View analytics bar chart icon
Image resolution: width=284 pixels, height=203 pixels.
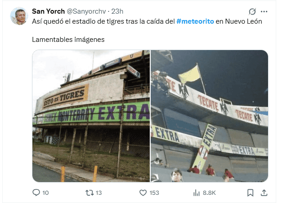196,193
